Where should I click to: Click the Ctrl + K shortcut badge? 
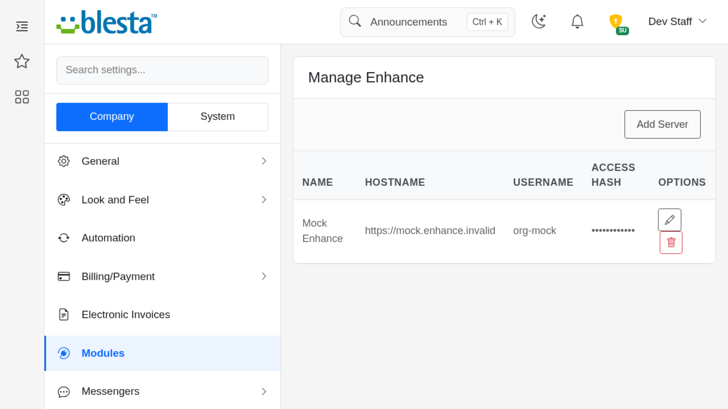click(487, 22)
